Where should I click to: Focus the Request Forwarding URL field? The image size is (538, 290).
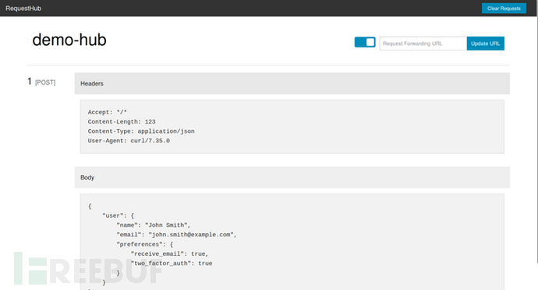[423, 44]
